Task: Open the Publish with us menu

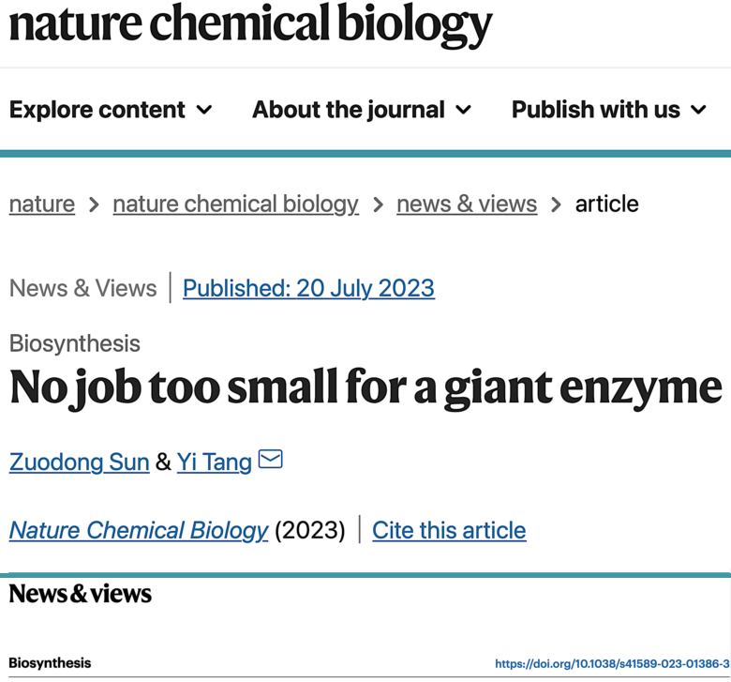Action: [596, 110]
